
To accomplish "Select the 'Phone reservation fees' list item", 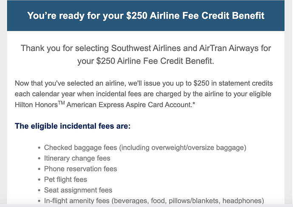I will pos(80,169).
